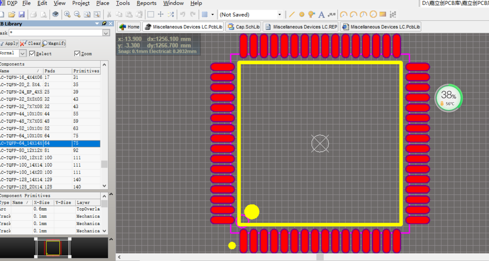Open the grid settings dropdown arrow
This screenshot has width=489, height=261.
pyautogui.click(x=213, y=14)
